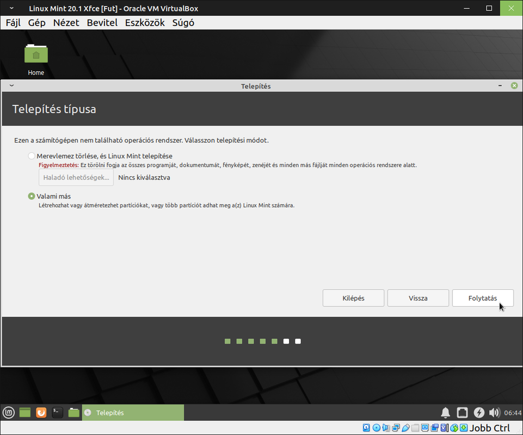Click the VirtualBox mouse integration icon

click(454, 428)
